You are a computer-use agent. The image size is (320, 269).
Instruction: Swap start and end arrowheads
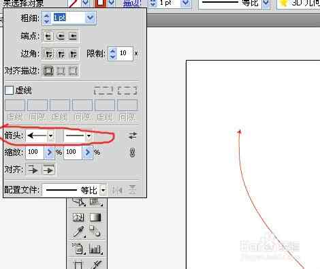(x=133, y=136)
